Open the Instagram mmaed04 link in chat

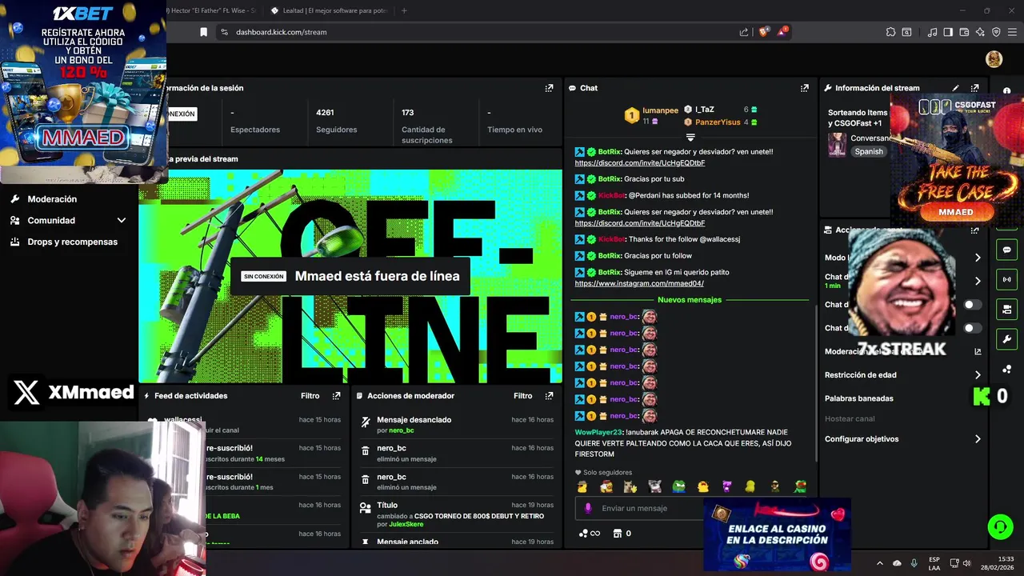click(x=639, y=283)
